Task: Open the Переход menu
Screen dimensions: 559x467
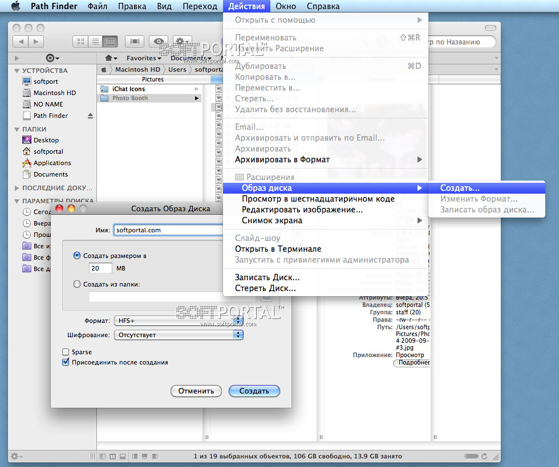Action: click(x=200, y=6)
